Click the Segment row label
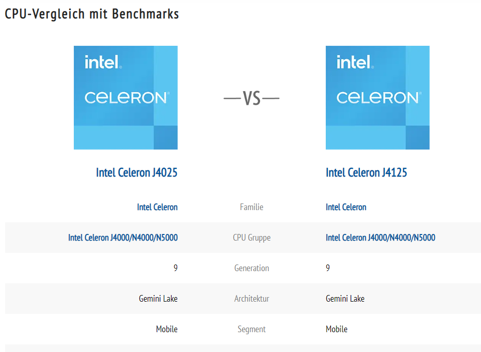Viewport: 481px width, 352px height. coord(251,329)
